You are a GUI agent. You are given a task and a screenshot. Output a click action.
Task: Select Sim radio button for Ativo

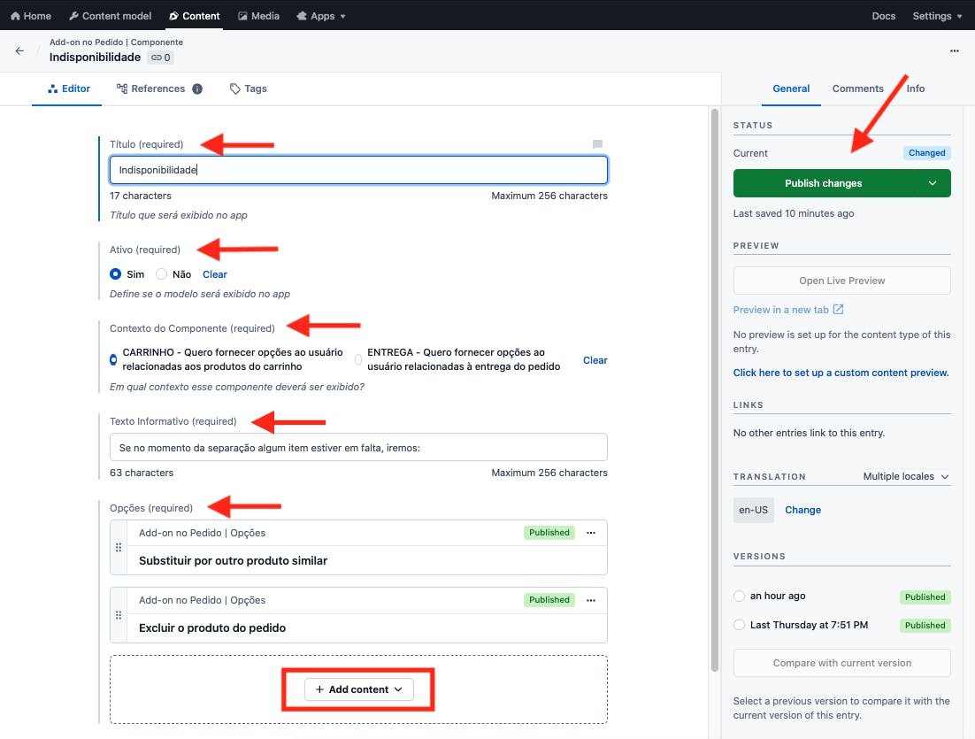click(x=116, y=274)
